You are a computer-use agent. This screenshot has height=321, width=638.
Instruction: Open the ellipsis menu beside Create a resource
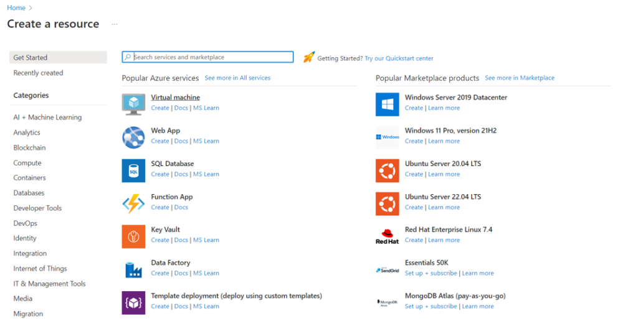point(115,24)
